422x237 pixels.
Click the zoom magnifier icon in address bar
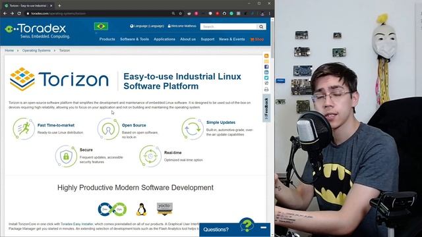[x=173, y=13]
